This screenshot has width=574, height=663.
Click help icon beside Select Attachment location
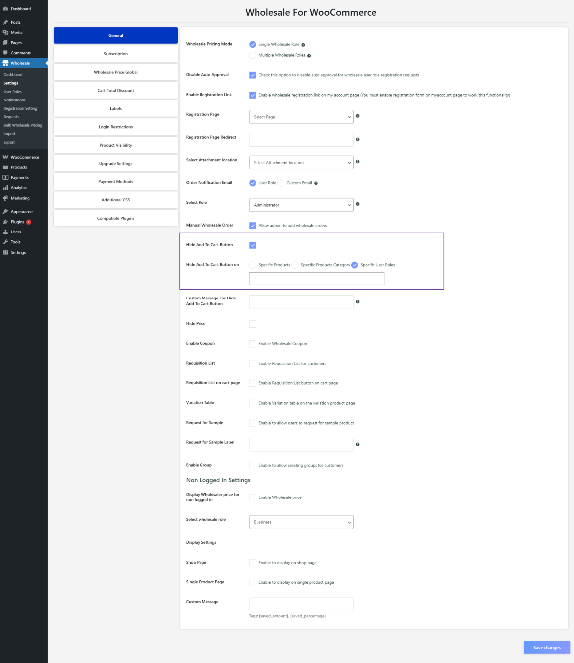point(358,162)
